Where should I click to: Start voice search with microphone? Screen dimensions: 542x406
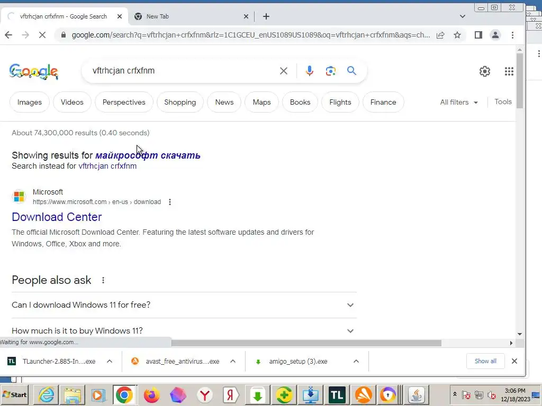[x=309, y=71]
